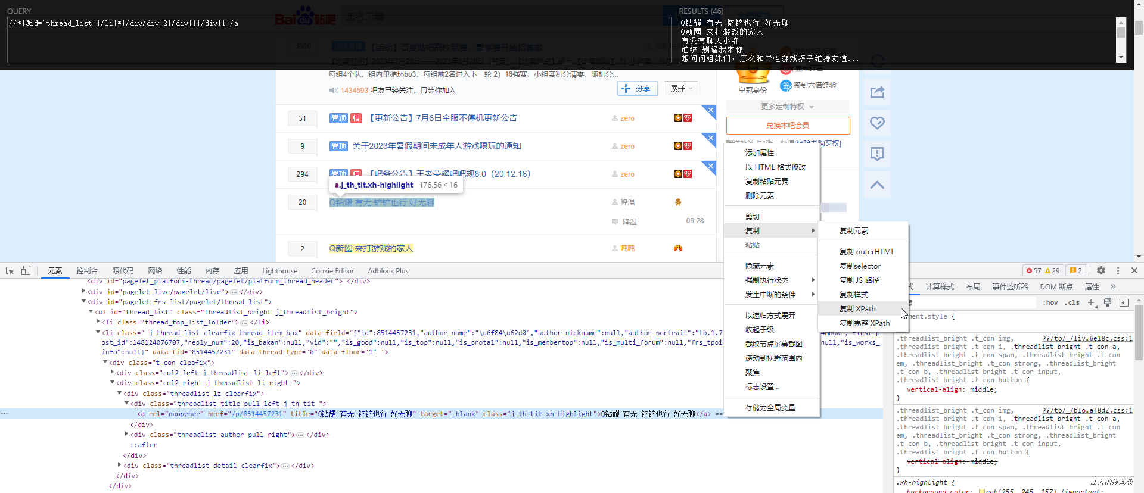This screenshot has height=493, width=1144.
Task: Collapse the ul#thread_list node
Action: point(91,312)
